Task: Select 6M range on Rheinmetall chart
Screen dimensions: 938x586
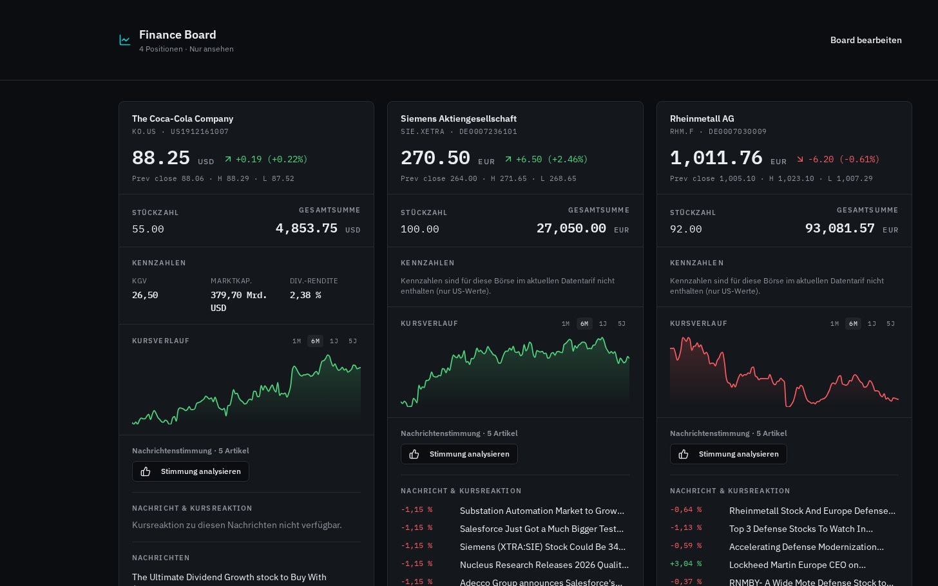Action: point(853,324)
